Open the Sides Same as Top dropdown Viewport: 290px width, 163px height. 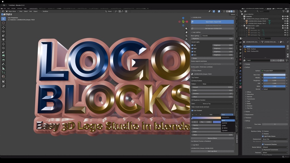click(217, 104)
